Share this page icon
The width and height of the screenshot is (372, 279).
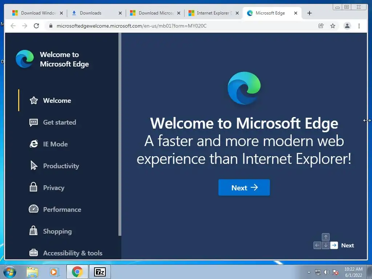[321, 26]
